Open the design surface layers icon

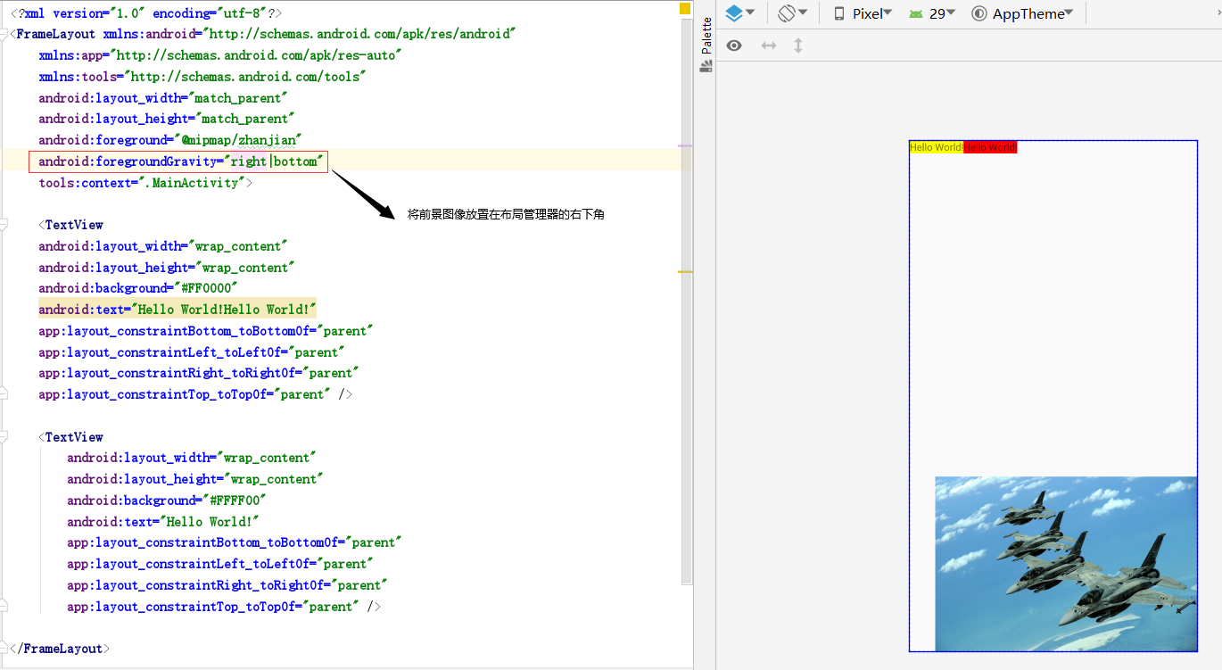point(733,13)
